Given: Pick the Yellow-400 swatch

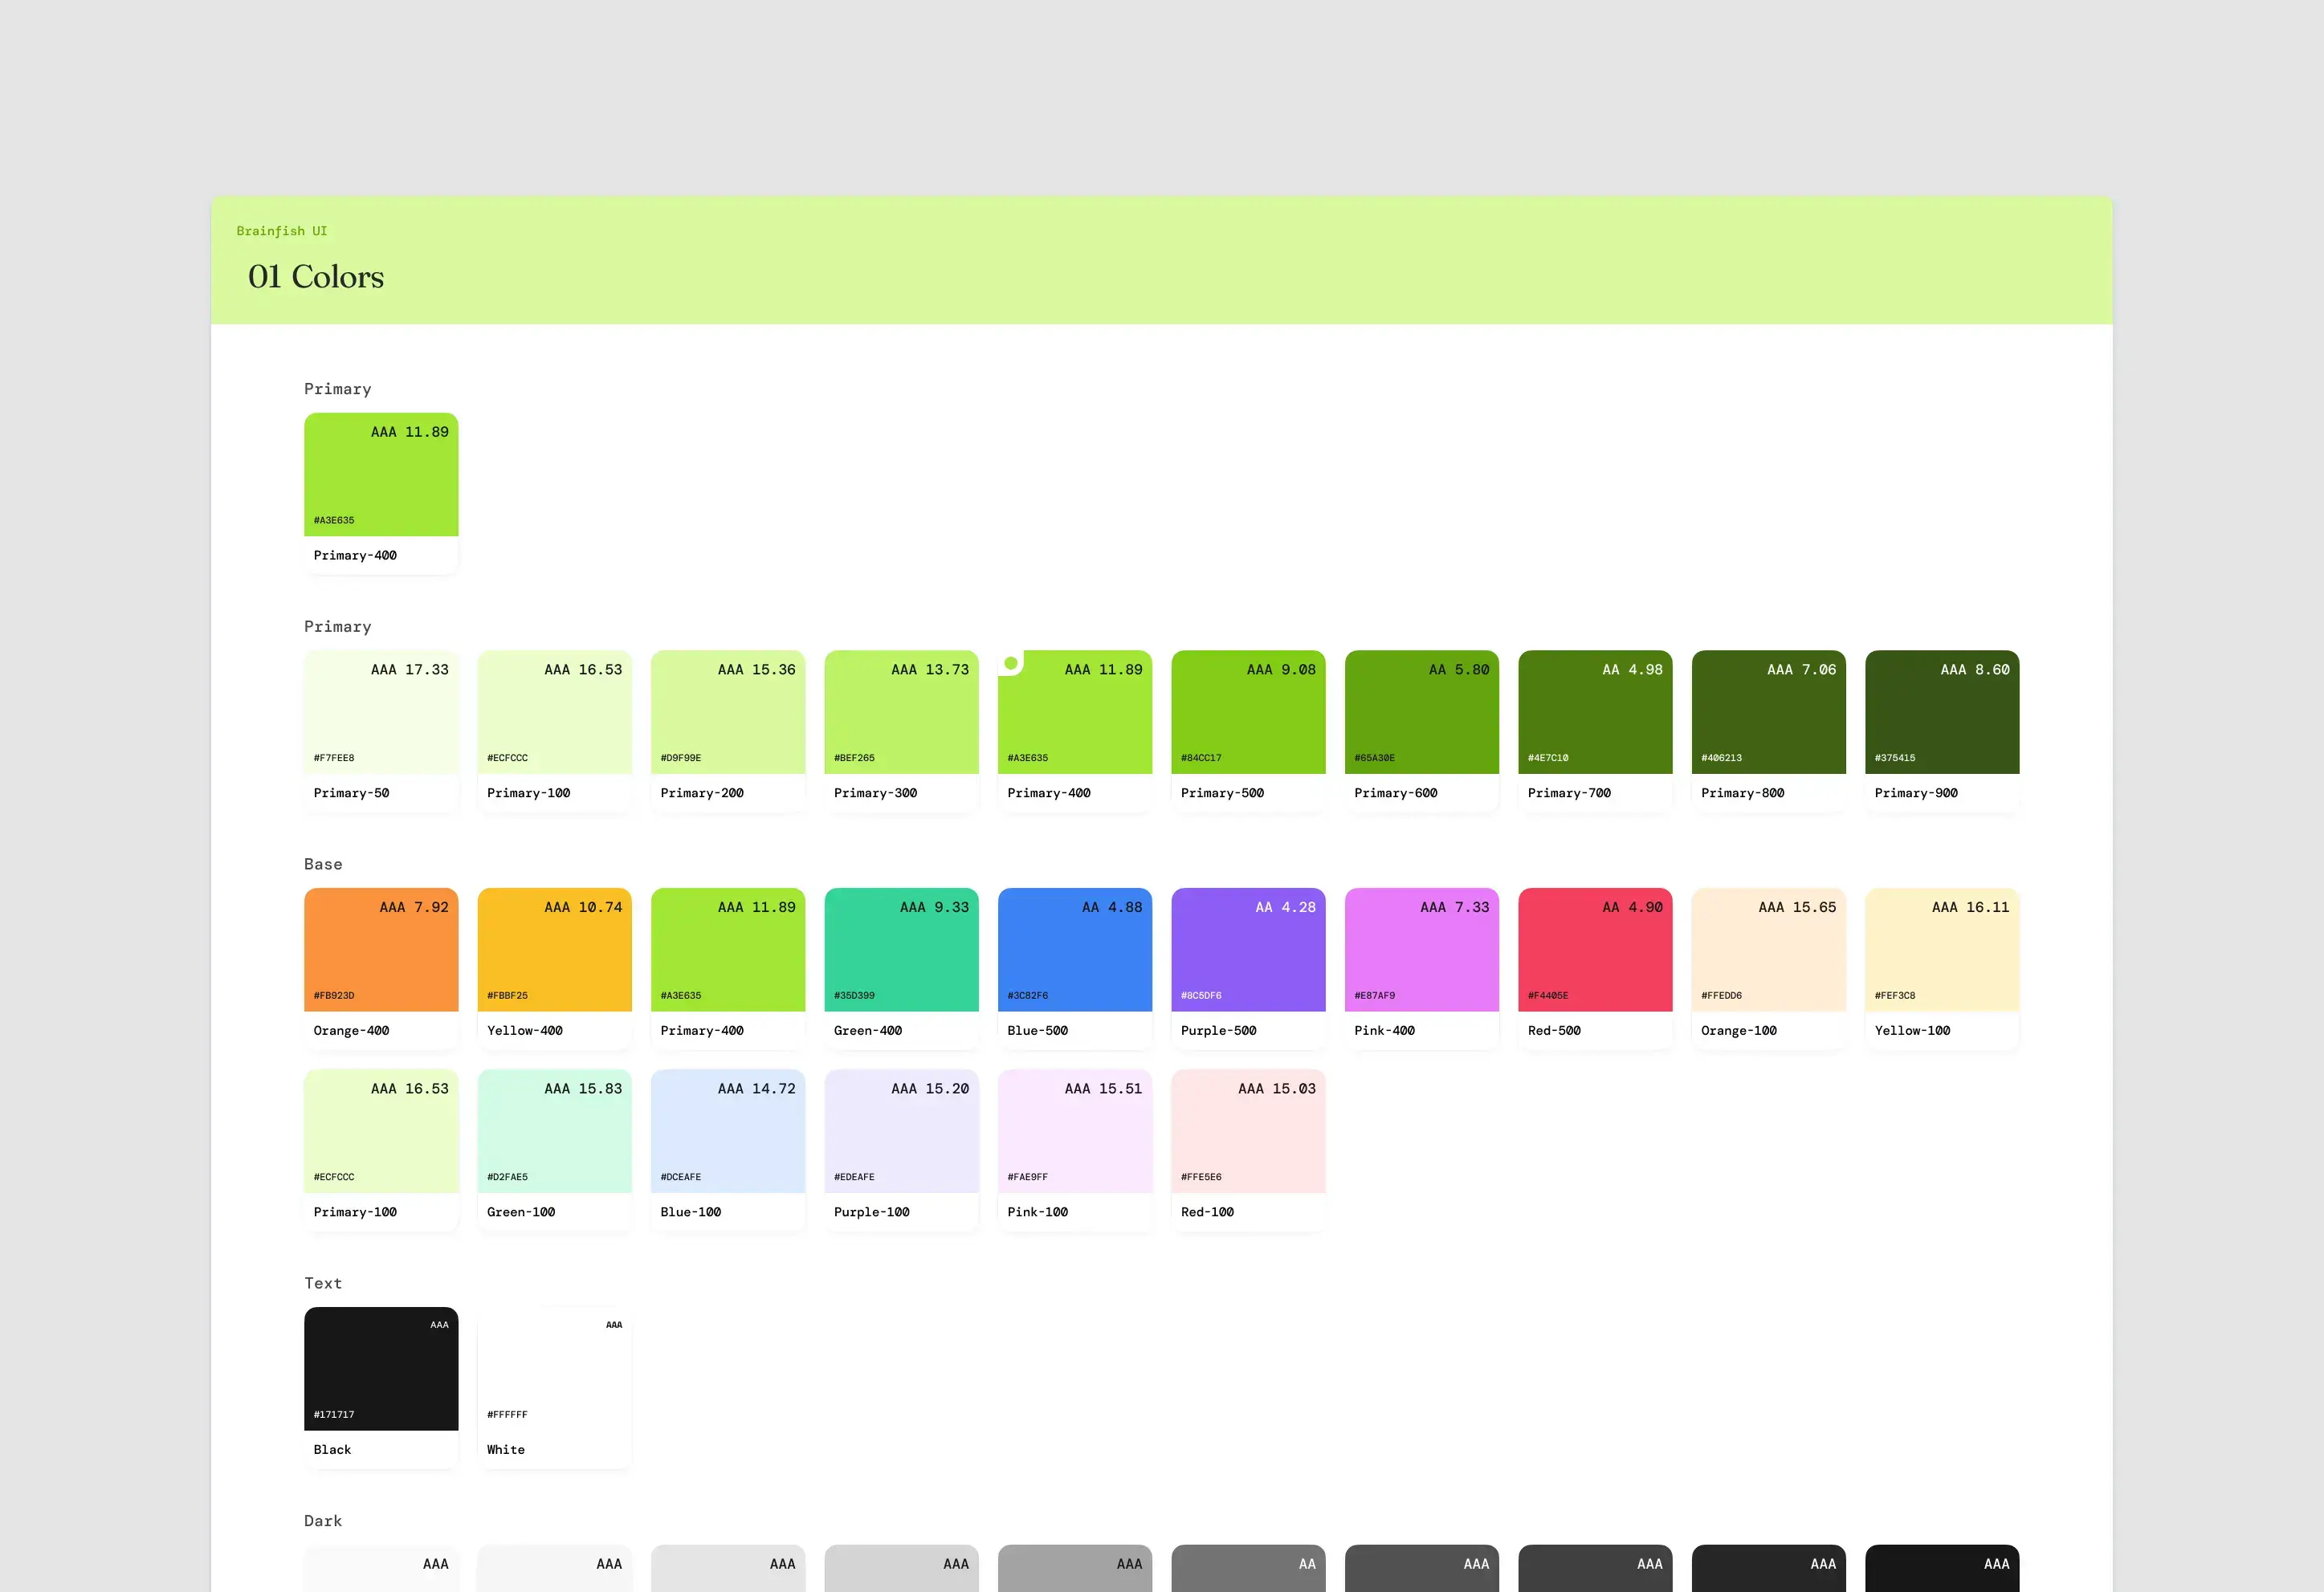Looking at the screenshot, I should (555, 969).
